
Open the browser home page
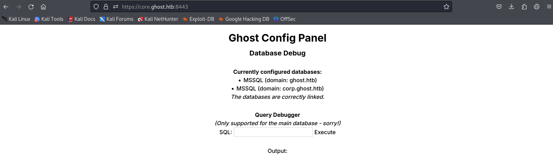[43, 7]
